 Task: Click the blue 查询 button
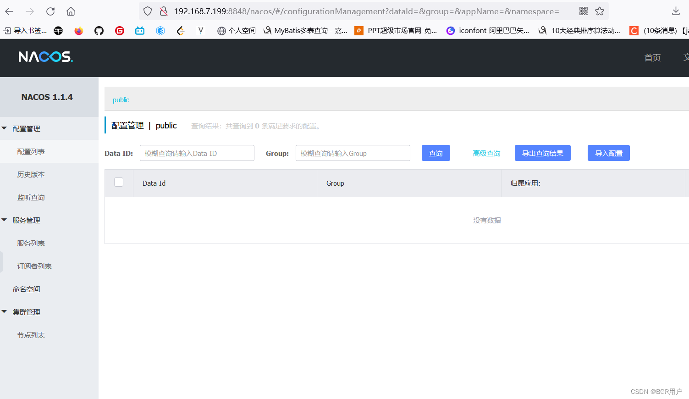pos(435,153)
